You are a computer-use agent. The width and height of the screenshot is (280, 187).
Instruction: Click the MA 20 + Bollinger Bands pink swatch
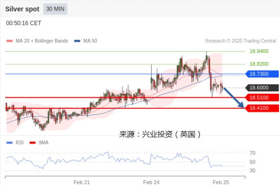10,41
